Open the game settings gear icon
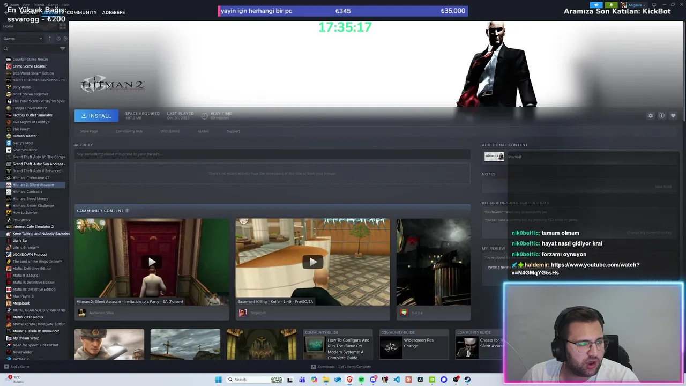Screen dimensions: 686x386 click(651, 116)
